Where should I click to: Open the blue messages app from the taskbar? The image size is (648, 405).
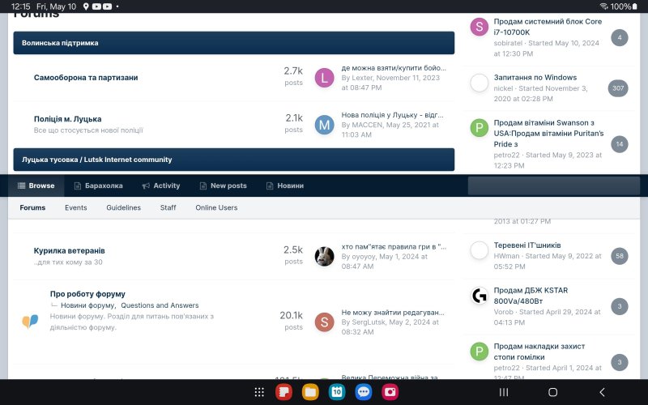[364, 392]
